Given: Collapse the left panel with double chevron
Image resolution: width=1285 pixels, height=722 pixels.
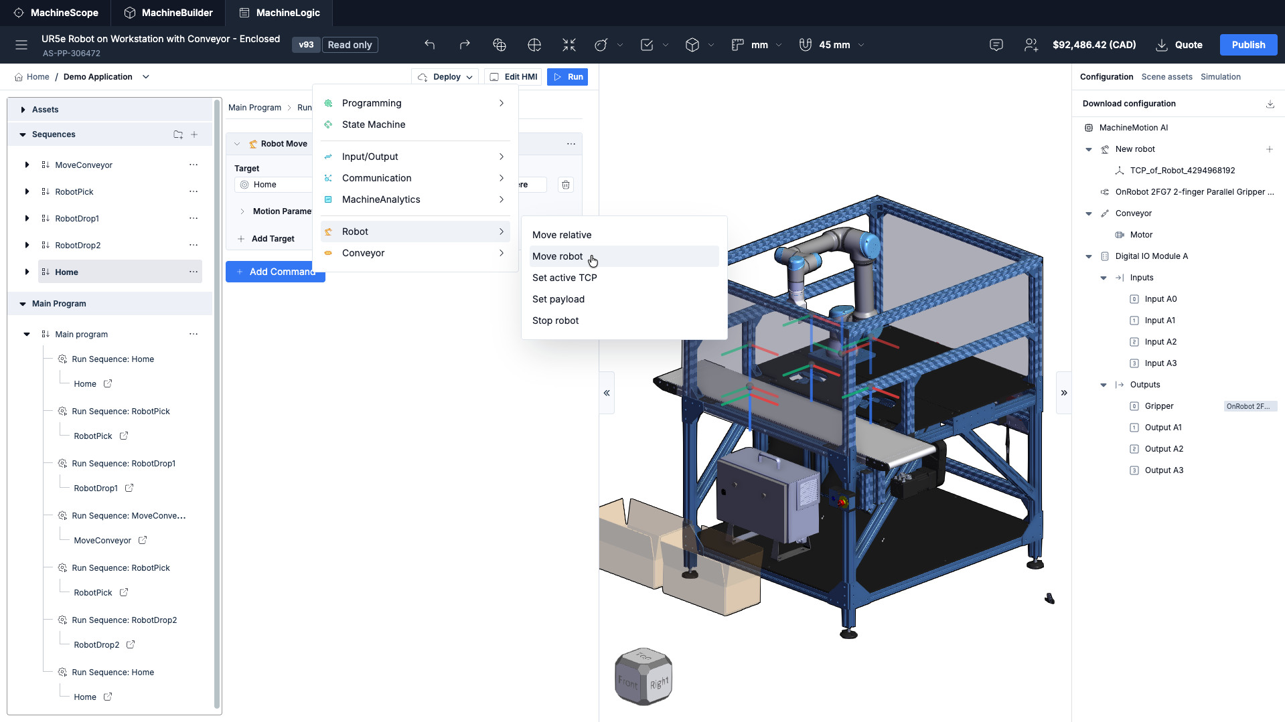Looking at the screenshot, I should pos(607,393).
